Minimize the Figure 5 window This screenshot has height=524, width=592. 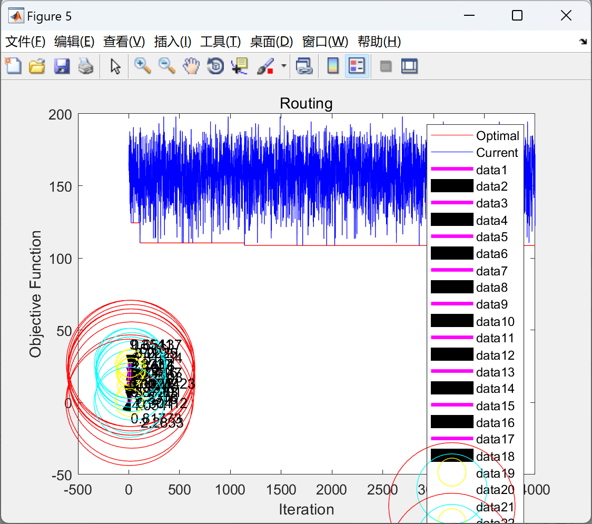[469, 15]
